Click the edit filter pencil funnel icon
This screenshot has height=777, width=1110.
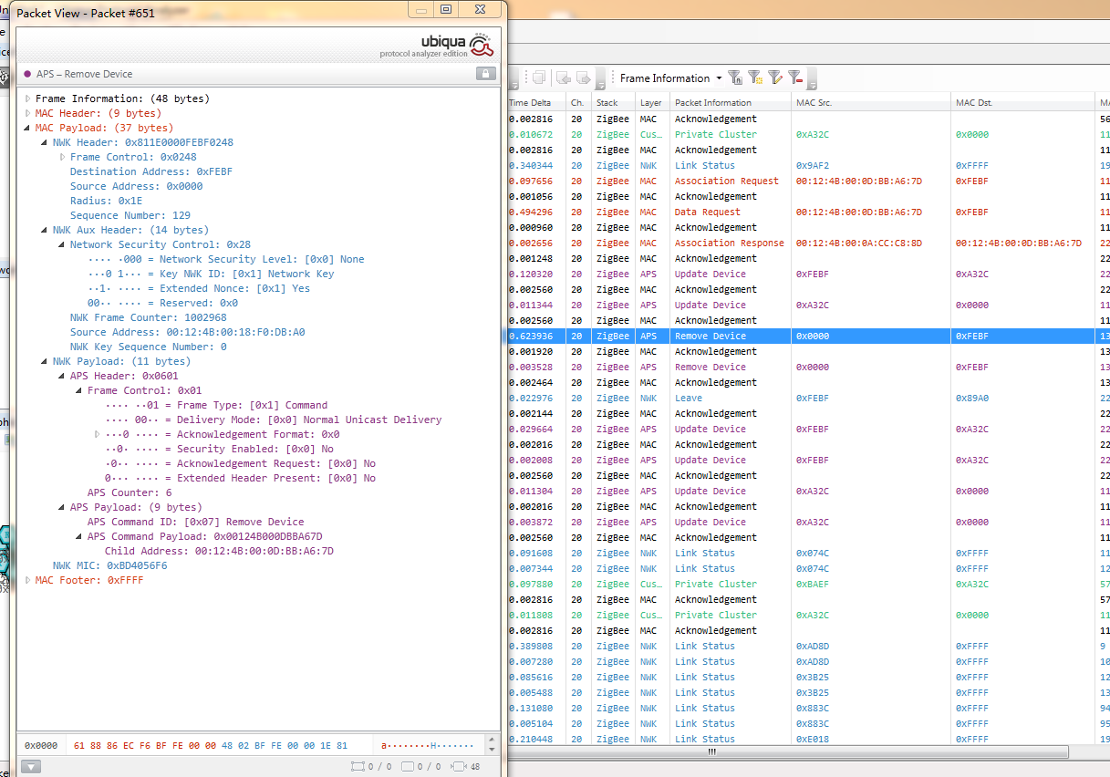pos(775,78)
